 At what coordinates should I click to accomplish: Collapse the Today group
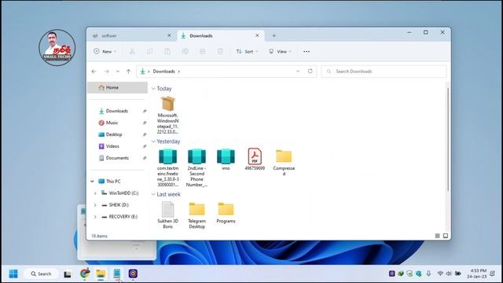pyautogui.click(x=153, y=89)
